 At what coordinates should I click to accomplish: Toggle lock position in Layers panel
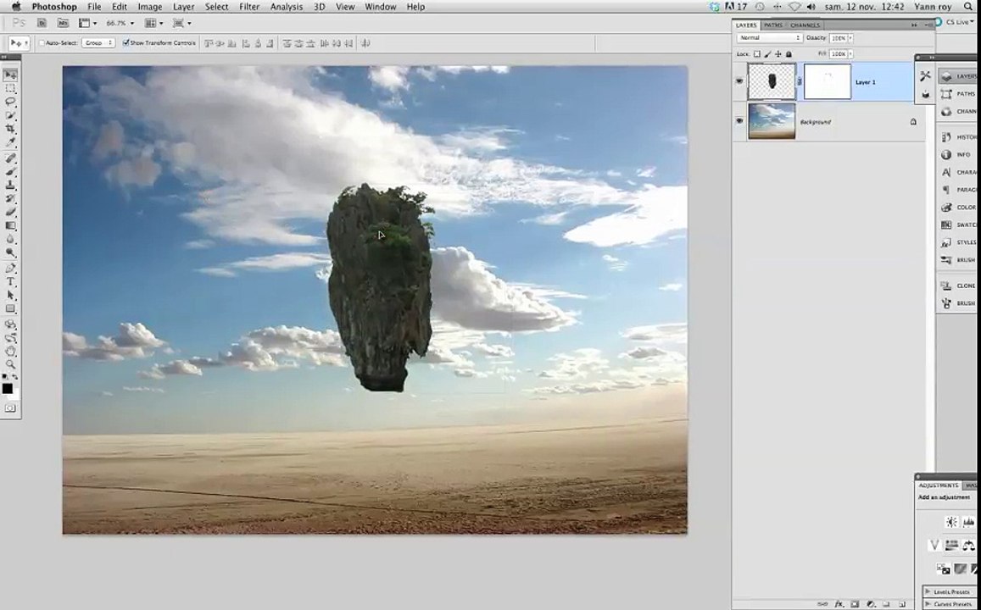[x=778, y=54]
